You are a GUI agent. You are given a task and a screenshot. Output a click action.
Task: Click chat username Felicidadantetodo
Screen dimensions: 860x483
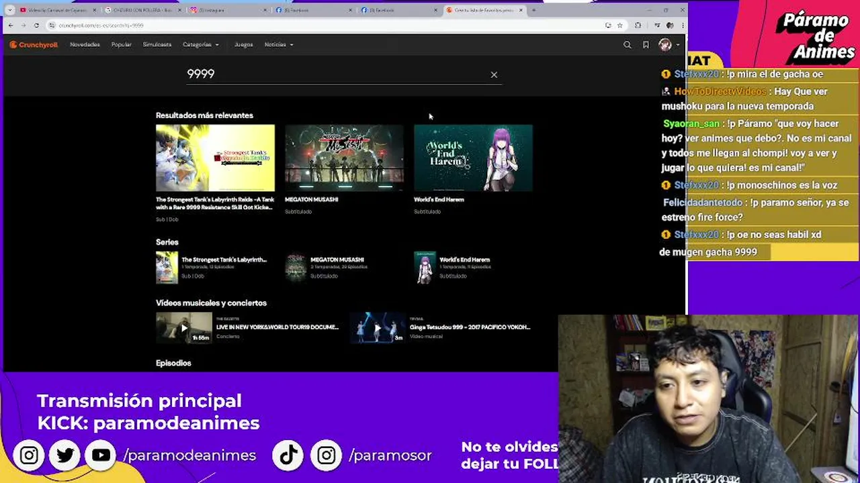coord(703,203)
